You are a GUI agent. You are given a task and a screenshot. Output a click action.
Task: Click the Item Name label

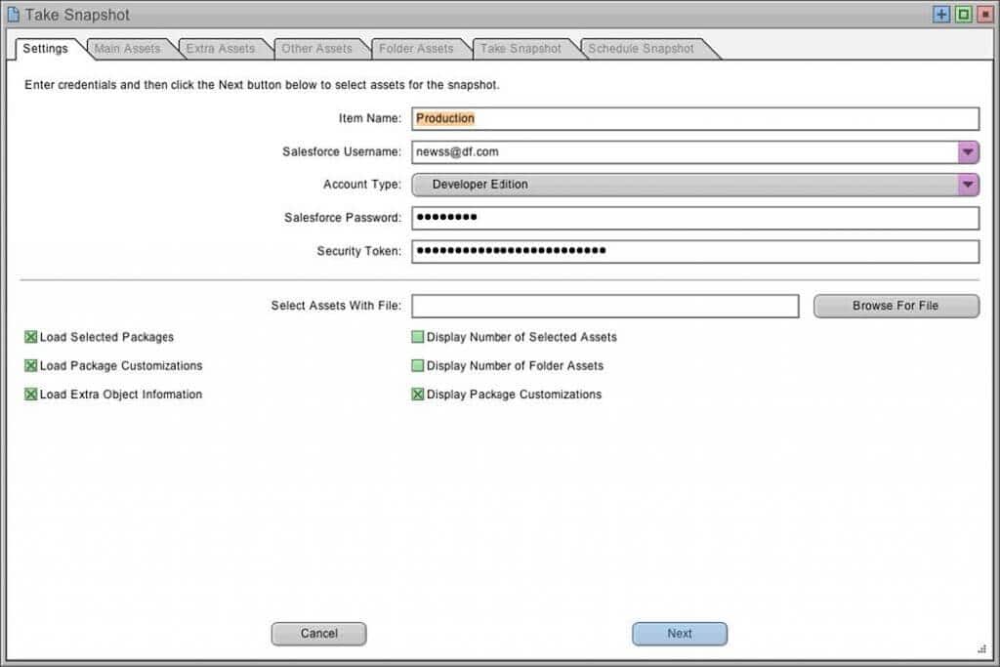tap(370, 118)
